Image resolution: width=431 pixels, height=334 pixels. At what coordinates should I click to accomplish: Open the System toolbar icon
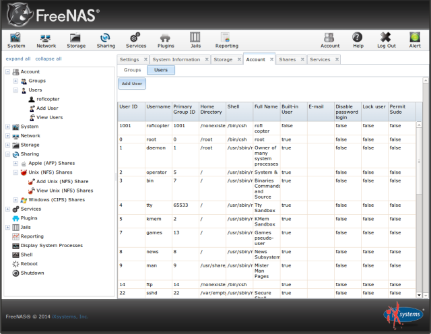click(16, 40)
